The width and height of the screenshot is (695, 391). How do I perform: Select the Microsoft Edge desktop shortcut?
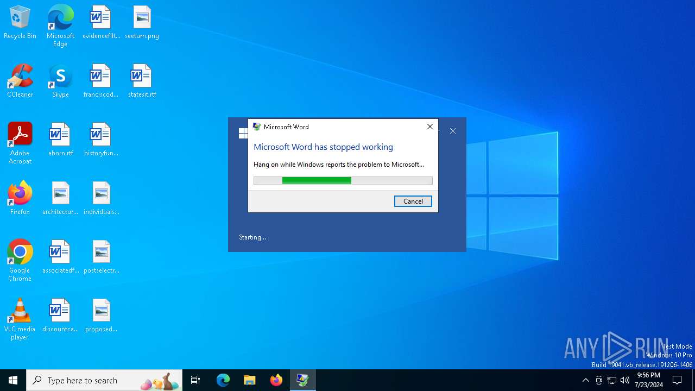point(60,26)
